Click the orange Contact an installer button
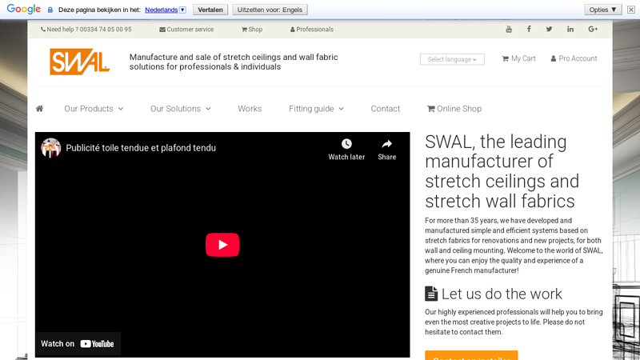 (x=471, y=355)
